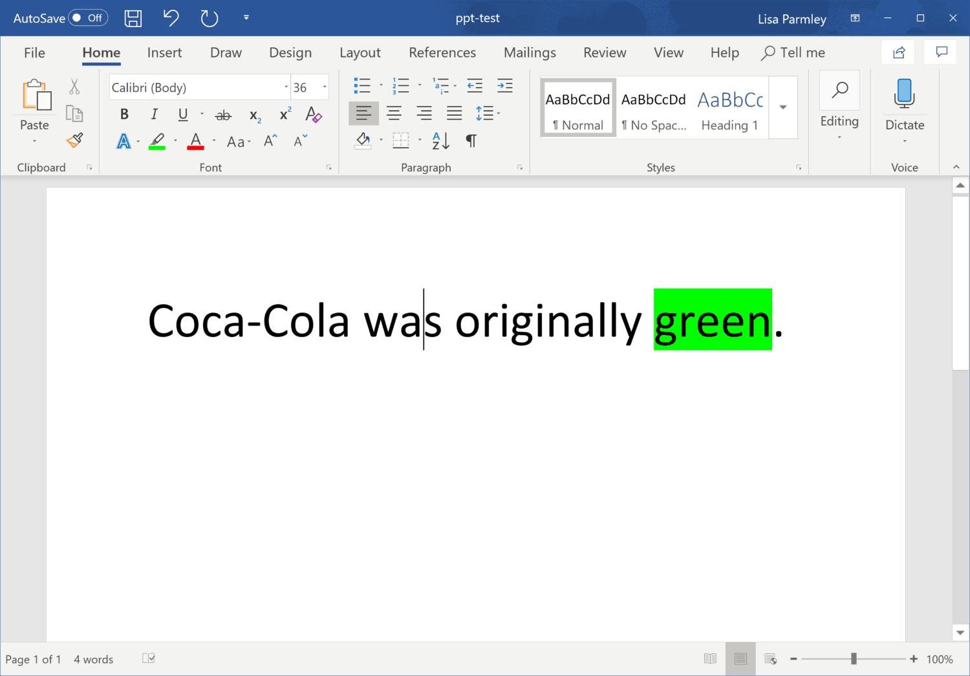Open the Bullets list dropdown

point(381,85)
